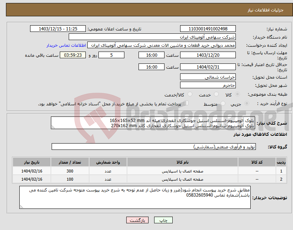Click the goods group field تولید و فرآوری صنعتی
293x230 pixels.
(154, 147)
